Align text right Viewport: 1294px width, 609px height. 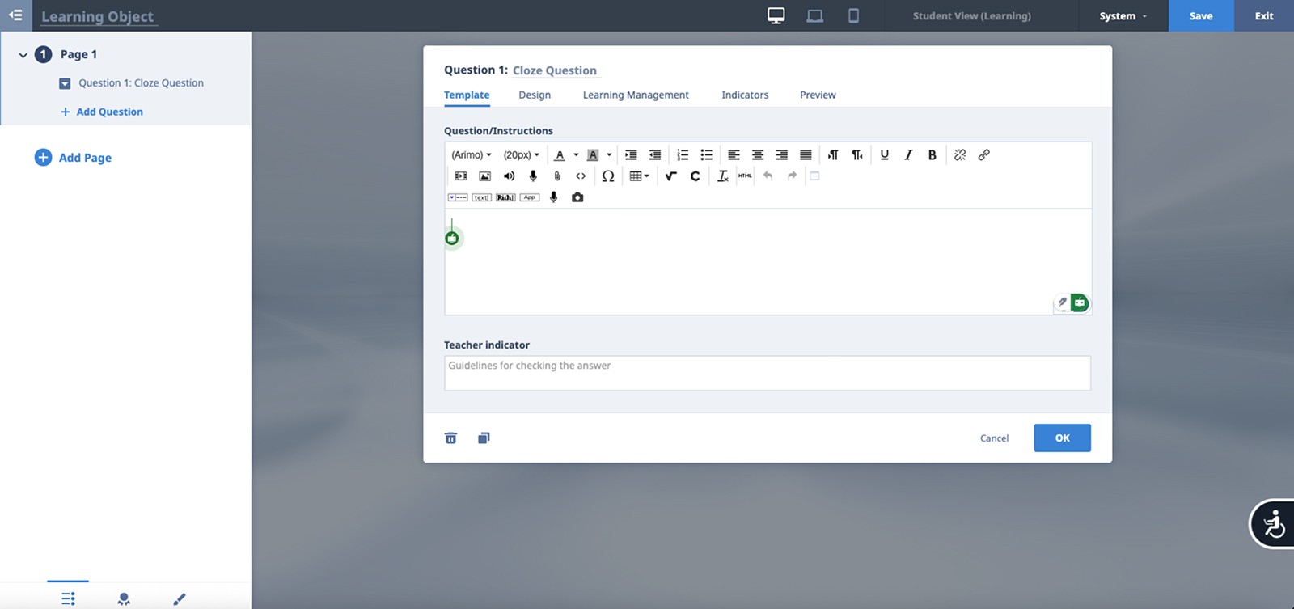coord(781,154)
